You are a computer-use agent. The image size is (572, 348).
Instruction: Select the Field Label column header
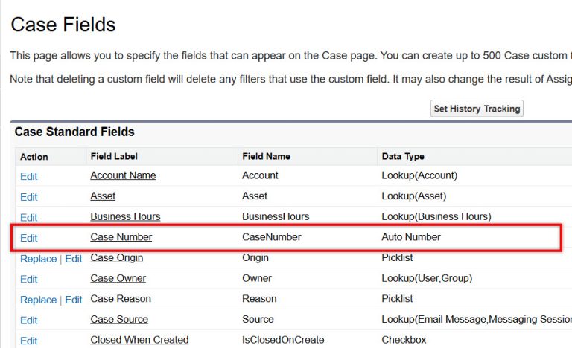coord(114,156)
